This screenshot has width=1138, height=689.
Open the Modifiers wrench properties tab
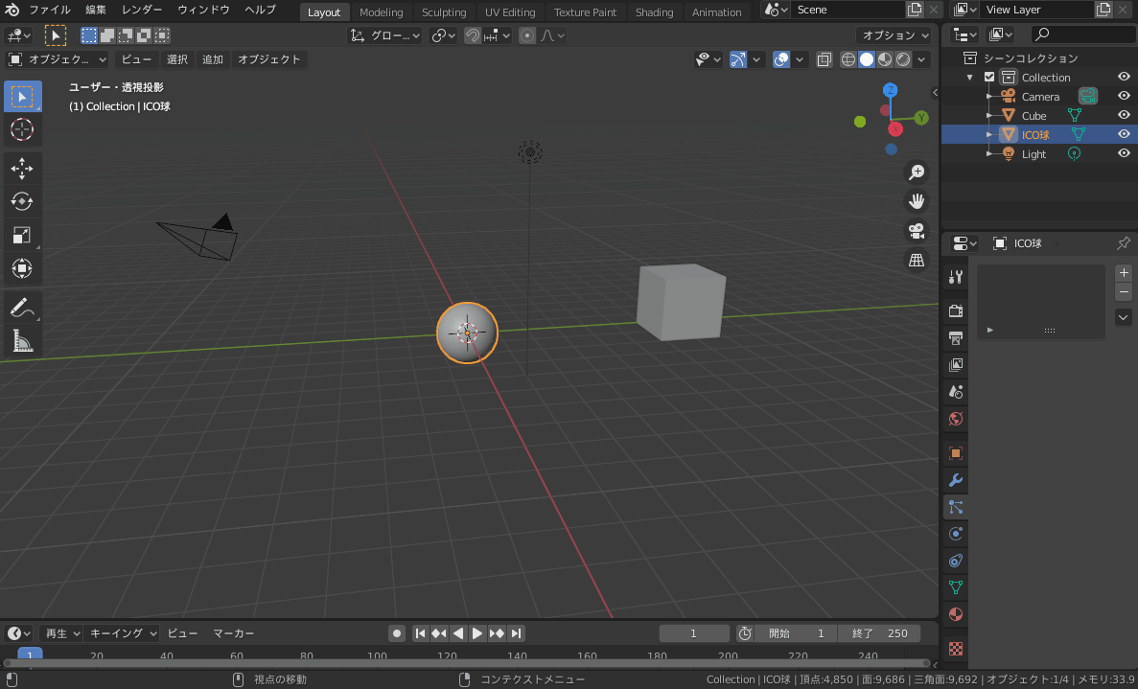[955, 480]
